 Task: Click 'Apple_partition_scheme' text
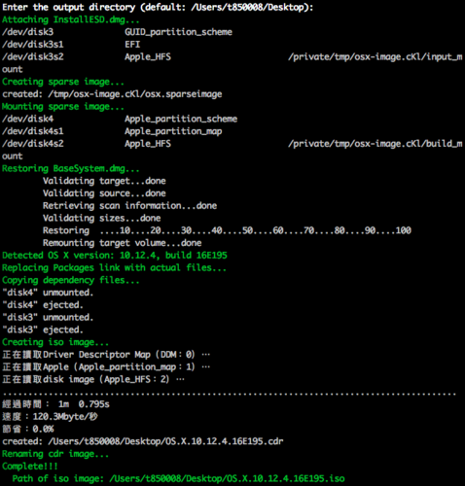click(181, 119)
